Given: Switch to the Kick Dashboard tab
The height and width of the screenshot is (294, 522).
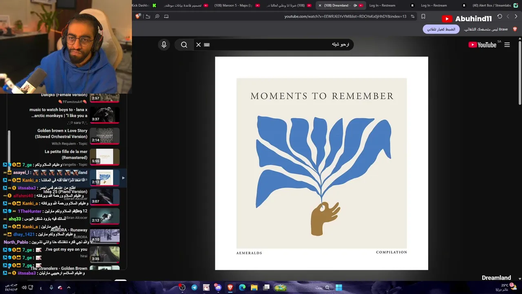Looking at the screenshot, I should 144,5.
